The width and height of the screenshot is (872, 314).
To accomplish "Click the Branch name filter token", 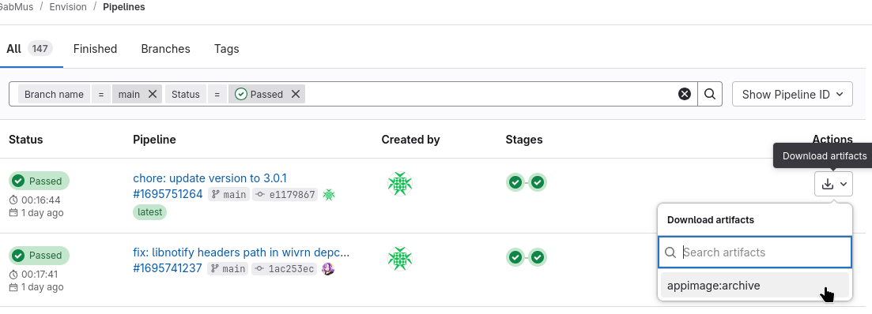I will (x=54, y=95).
